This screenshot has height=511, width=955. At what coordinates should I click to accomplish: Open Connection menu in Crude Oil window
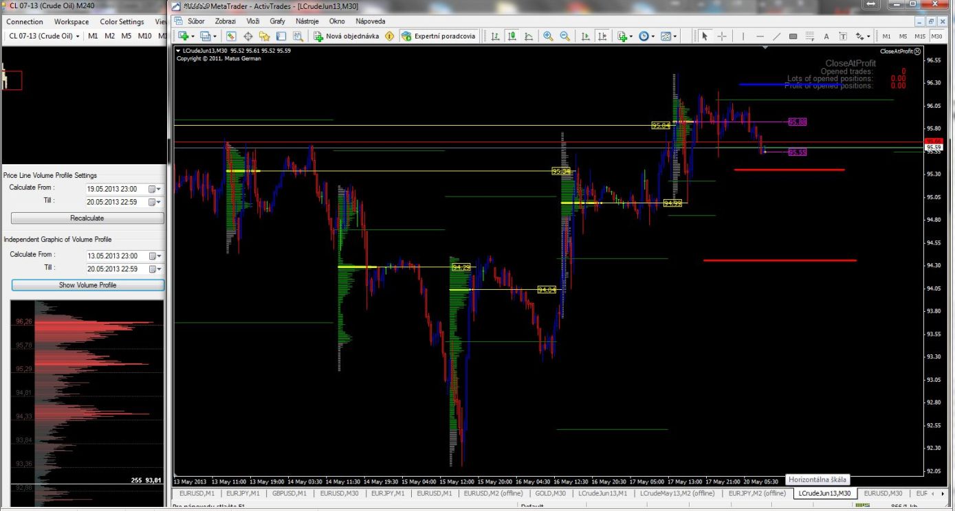coord(25,22)
